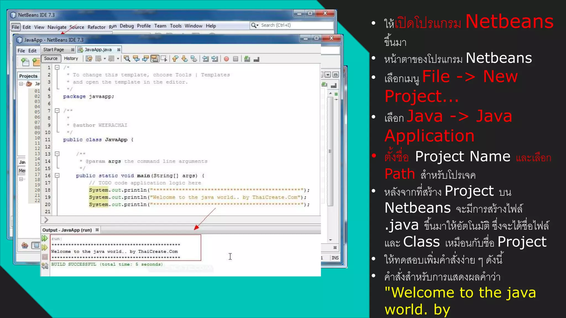Click the Stop square icon in Output panel
The width and height of the screenshot is (566, 318).
tap(45, 257)
